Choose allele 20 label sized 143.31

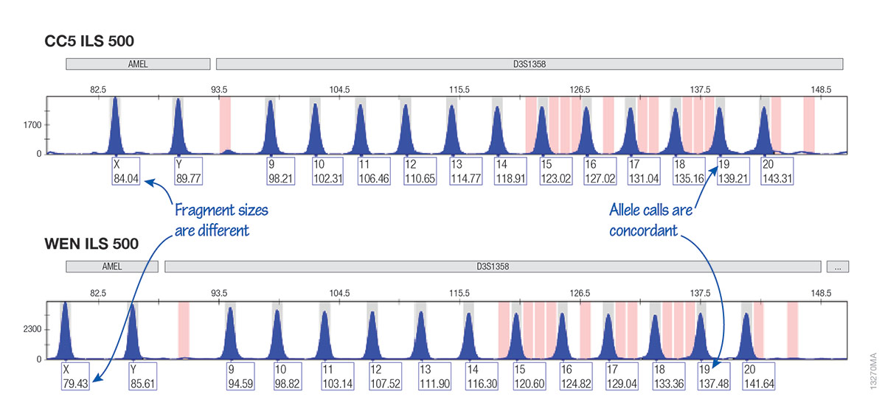pos(775,171)
